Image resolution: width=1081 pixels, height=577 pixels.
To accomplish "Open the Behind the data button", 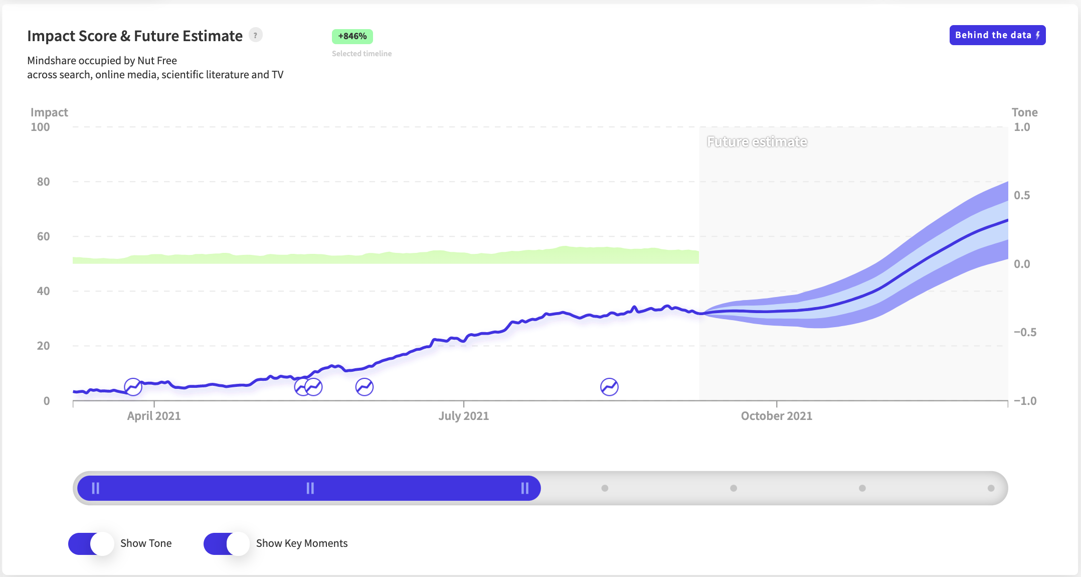I will point(997,35).
